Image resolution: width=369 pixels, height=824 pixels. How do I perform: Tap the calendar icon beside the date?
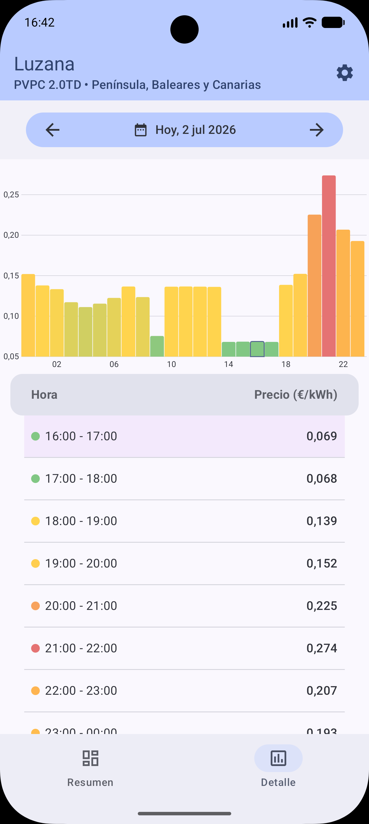pos(141,130)
